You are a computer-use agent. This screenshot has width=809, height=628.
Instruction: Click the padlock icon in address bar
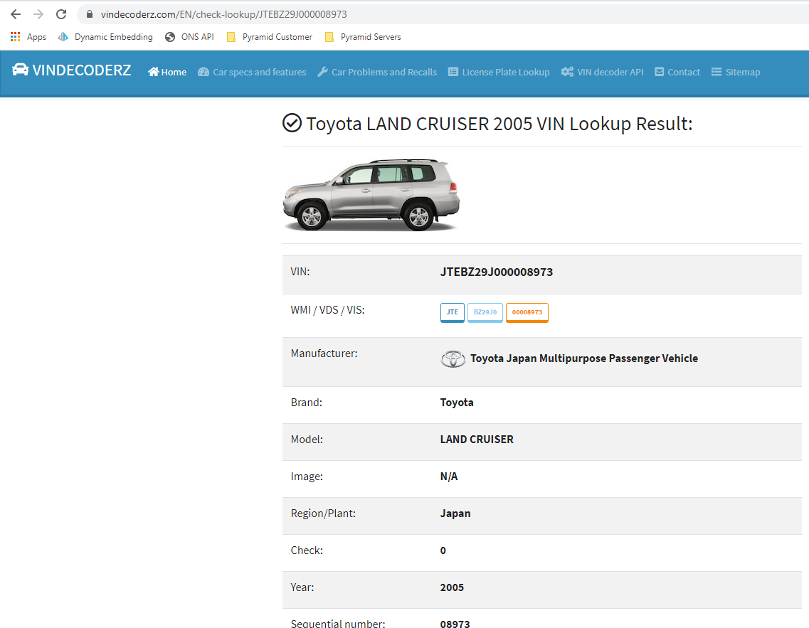click(89, 14)
